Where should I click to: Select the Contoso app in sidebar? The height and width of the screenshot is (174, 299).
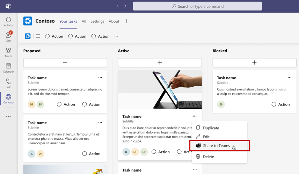[8, 99]
